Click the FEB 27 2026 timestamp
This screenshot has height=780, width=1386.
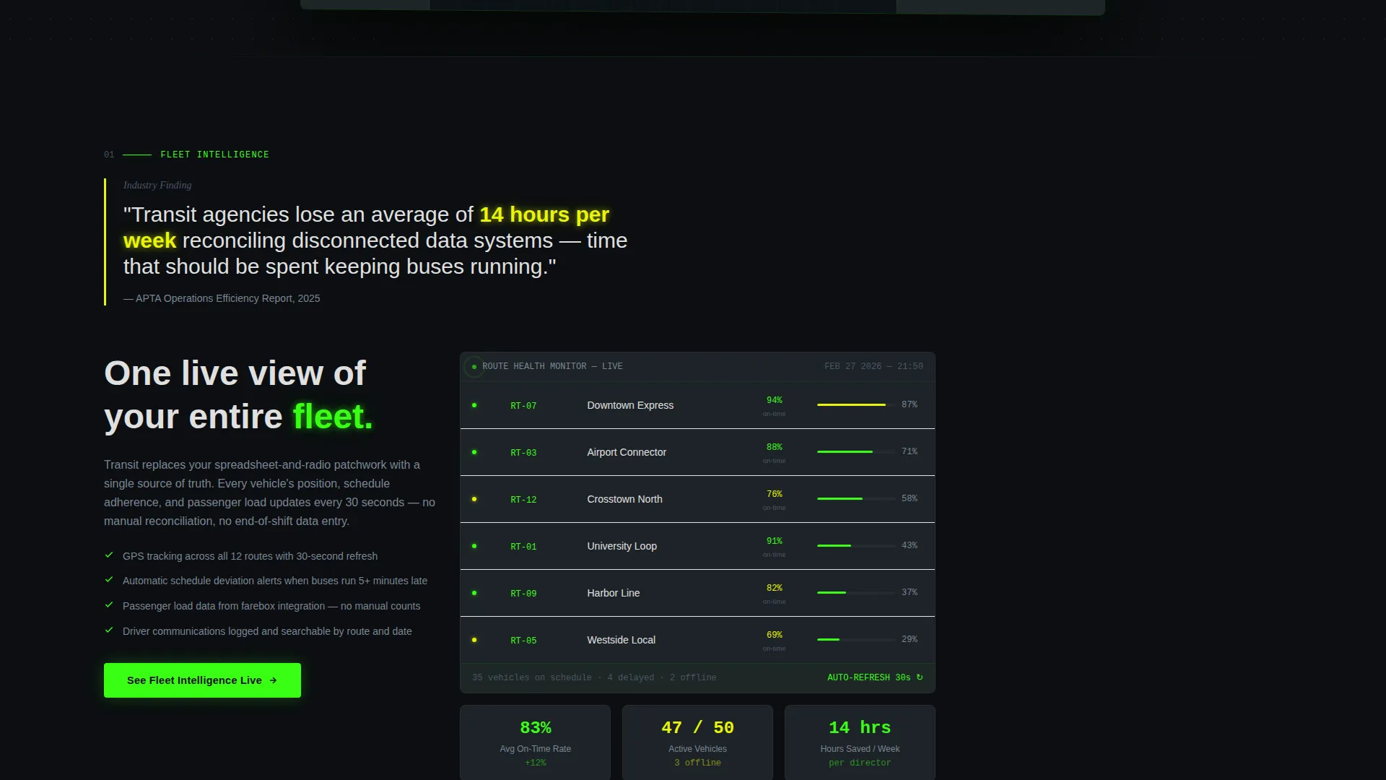[x=873, y=366]
